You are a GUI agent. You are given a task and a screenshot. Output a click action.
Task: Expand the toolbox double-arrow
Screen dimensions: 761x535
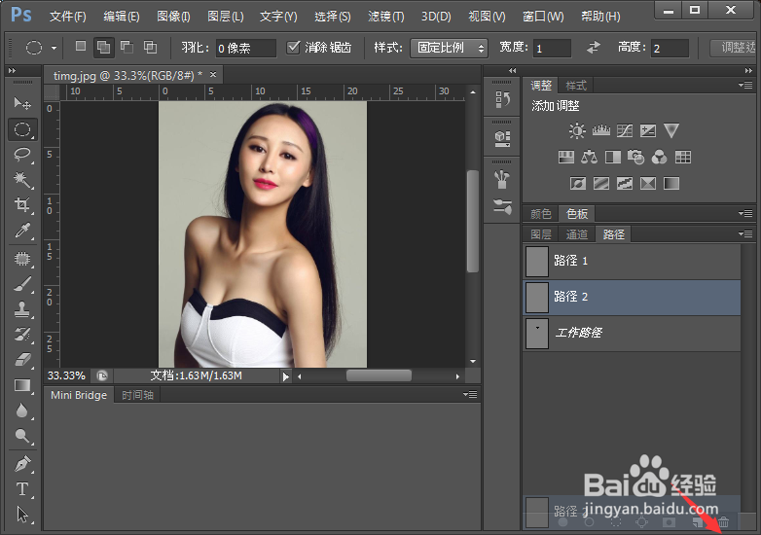[12, 71]
